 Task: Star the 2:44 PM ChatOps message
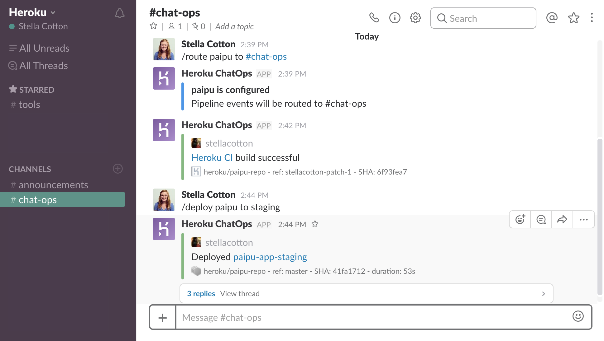click(315, 224)
